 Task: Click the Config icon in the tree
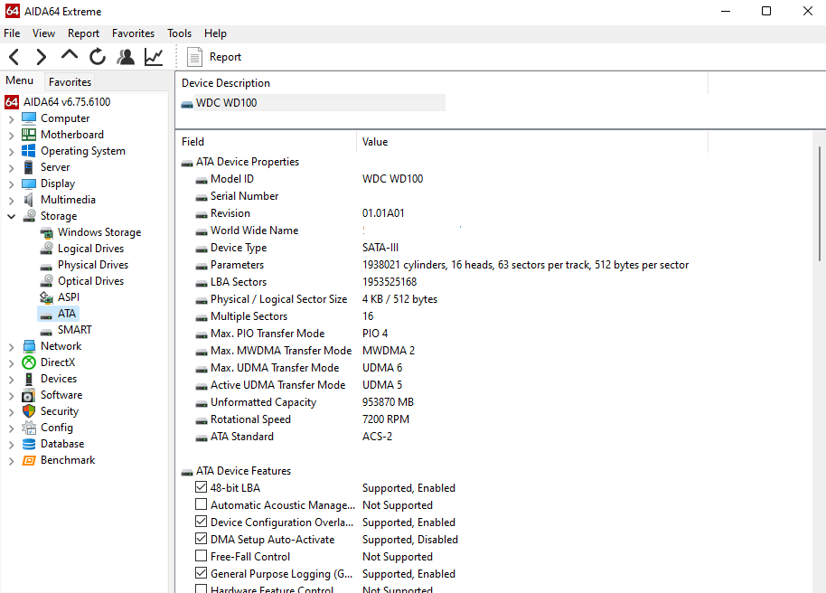(x=29, y=428)
